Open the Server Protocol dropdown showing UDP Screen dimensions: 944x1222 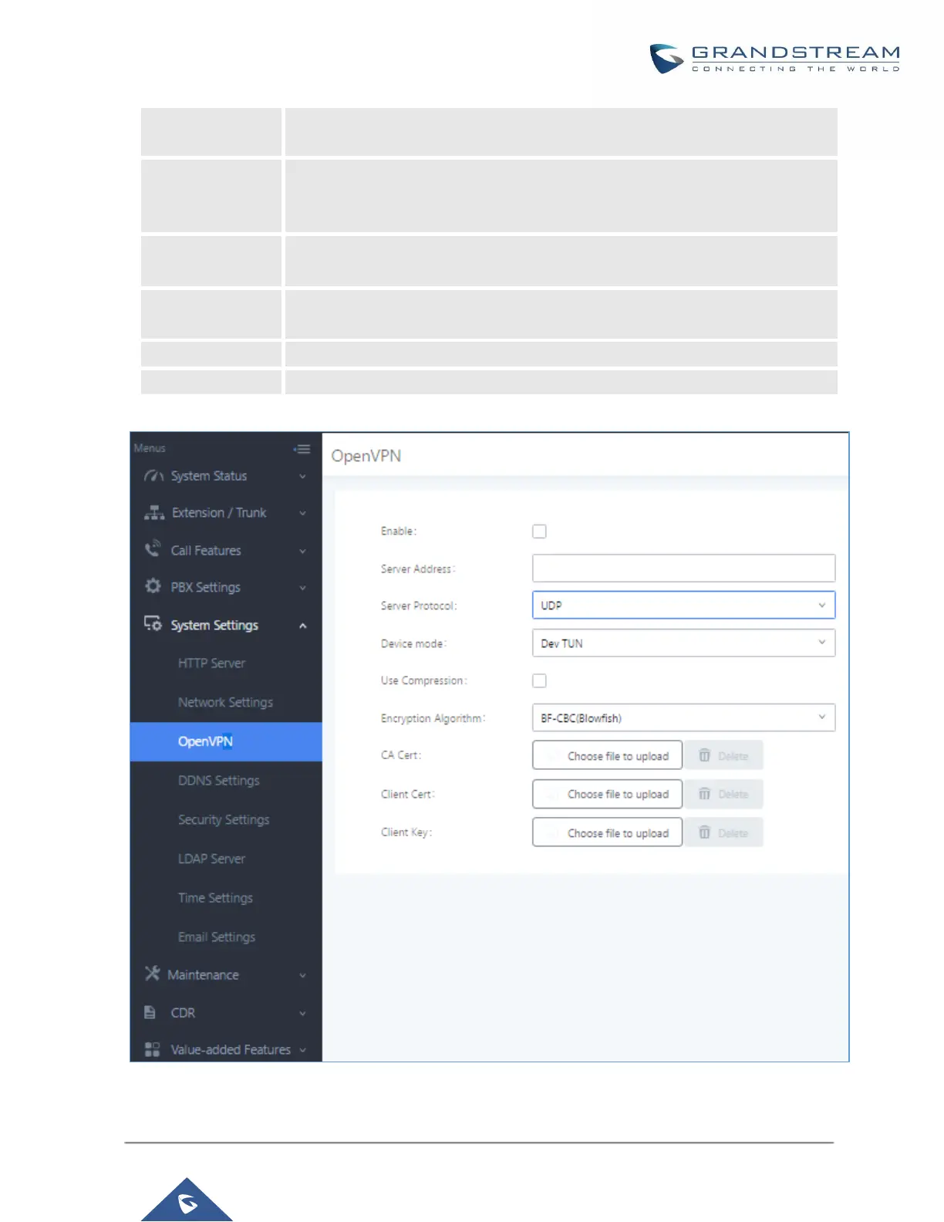[x=683, y=606]
